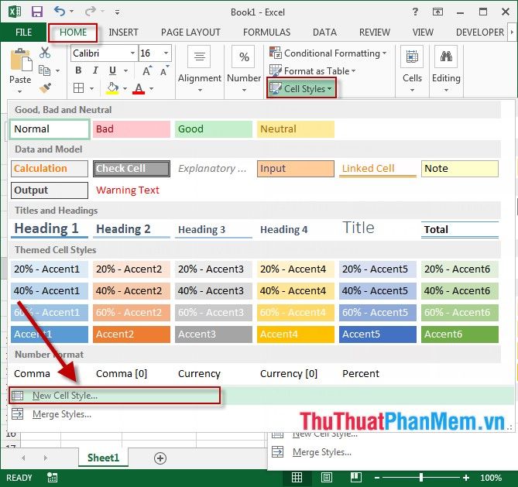Open the Customize Quick Access Toolbar dropdown
The image size is (518, 487).
tap(117, 12)
